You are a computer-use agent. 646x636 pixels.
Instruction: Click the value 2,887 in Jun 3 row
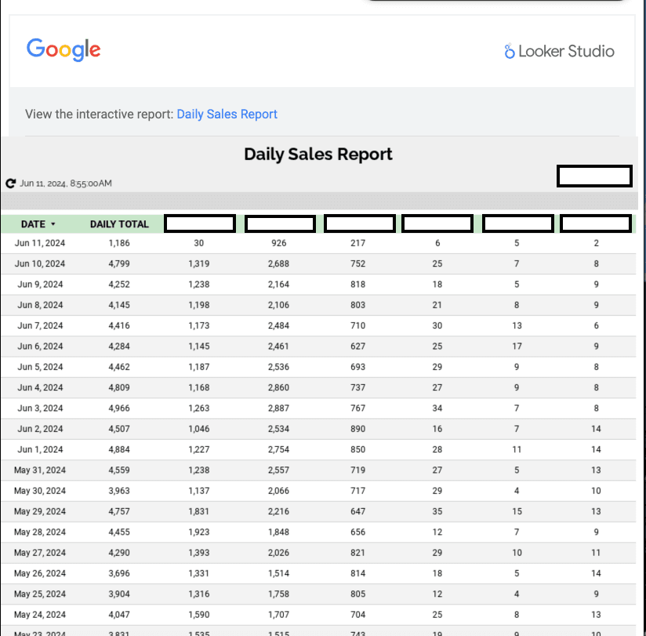[278, 408]
